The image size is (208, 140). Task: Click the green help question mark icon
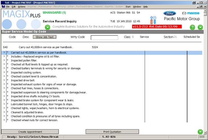tap(192, 27)
